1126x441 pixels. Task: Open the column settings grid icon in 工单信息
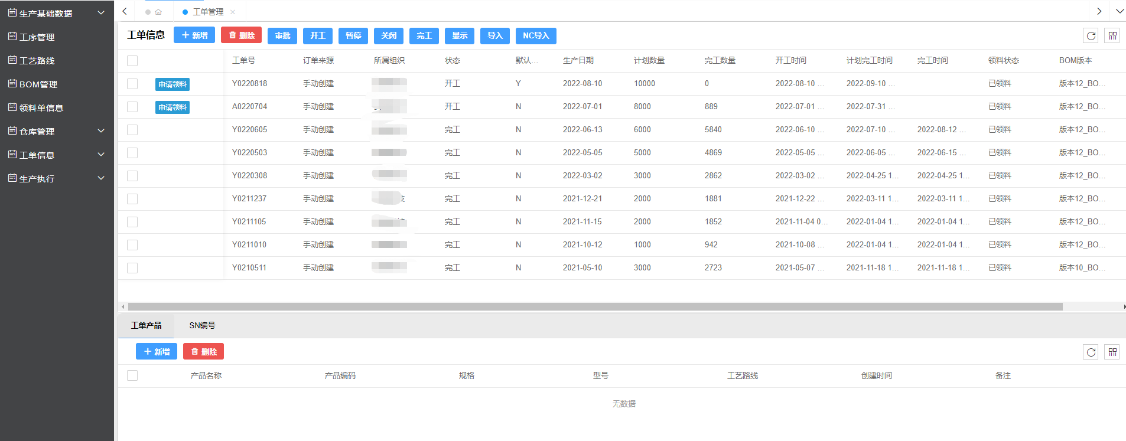coord(1112,36)
